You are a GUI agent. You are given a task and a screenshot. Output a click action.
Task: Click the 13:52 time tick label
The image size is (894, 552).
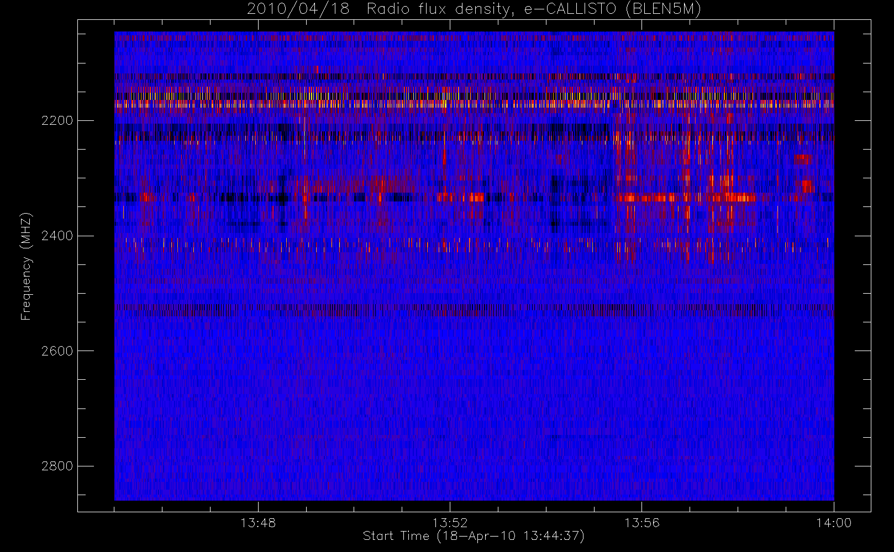tap(450, 523)
